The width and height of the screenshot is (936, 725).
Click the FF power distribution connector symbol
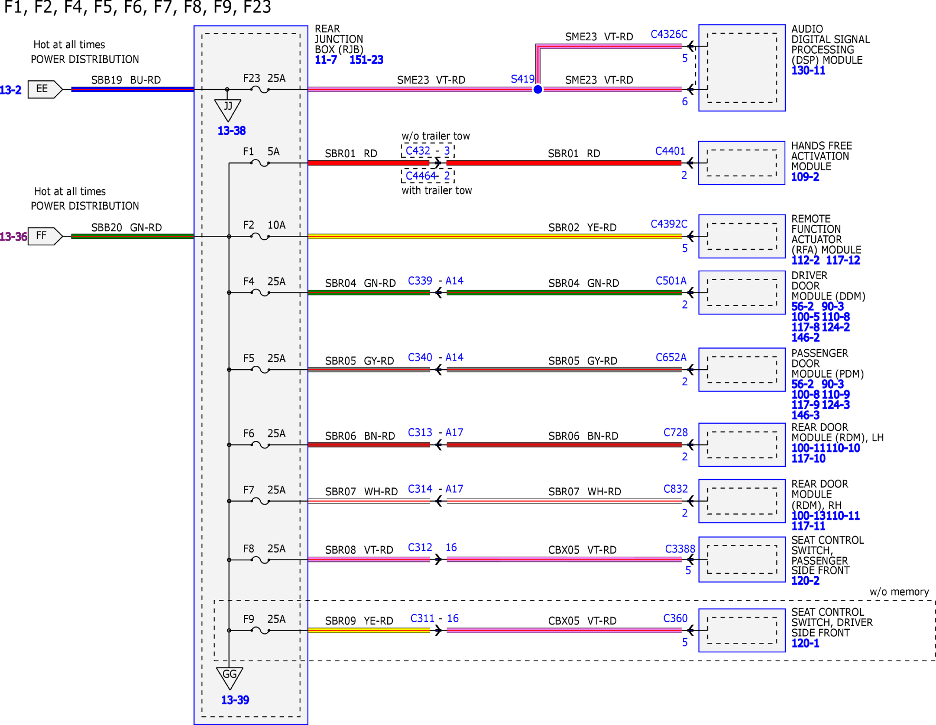(45, 236)
